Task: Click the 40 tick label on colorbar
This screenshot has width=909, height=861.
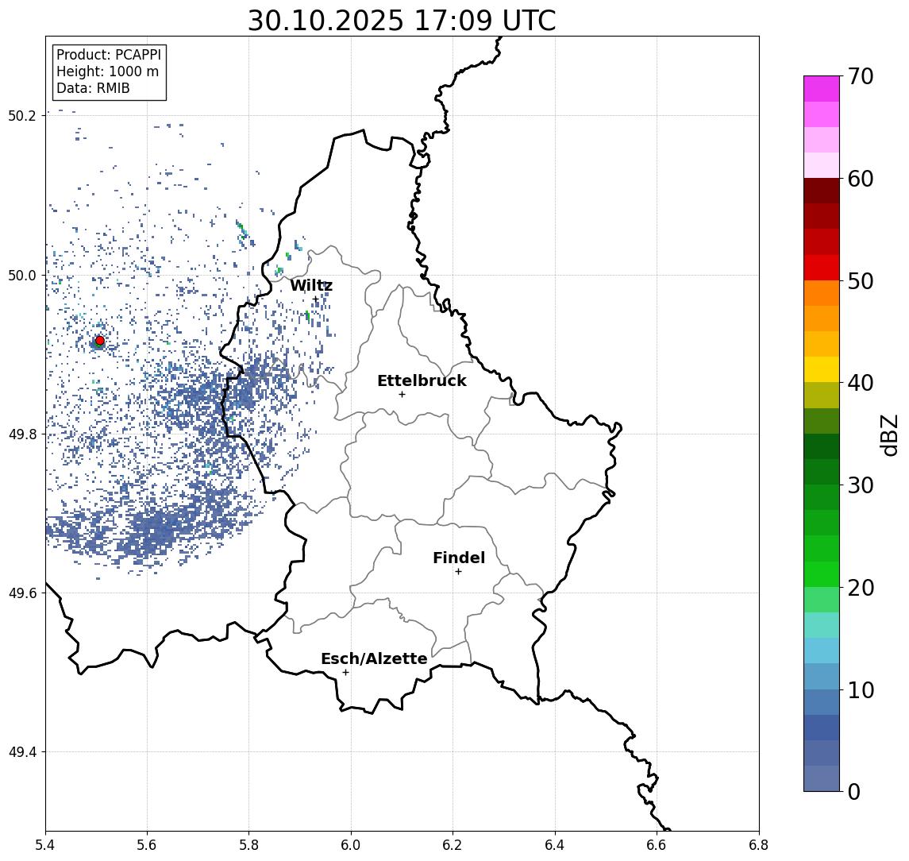Action: pyautogui.click(x=861, y=383)
